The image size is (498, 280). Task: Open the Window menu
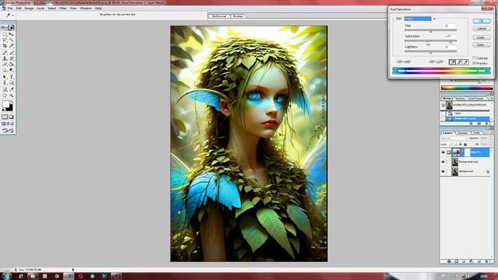click(86, 9)
